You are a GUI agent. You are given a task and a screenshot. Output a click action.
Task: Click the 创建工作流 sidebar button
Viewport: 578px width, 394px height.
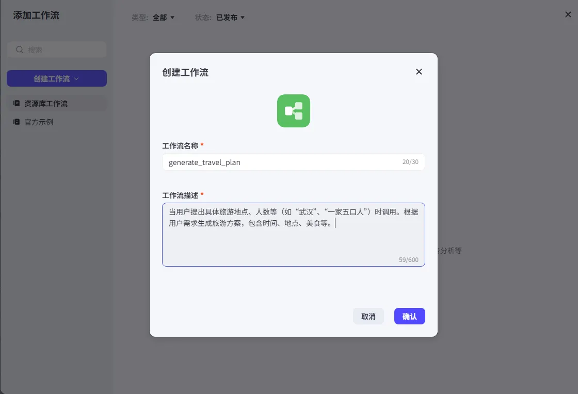57,78
